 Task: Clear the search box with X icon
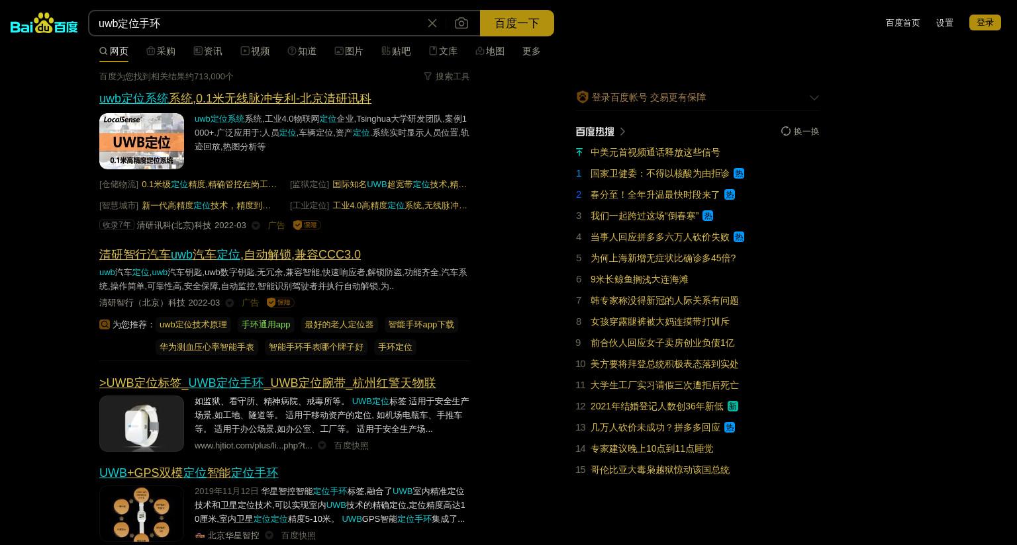[x=432, y=23]
